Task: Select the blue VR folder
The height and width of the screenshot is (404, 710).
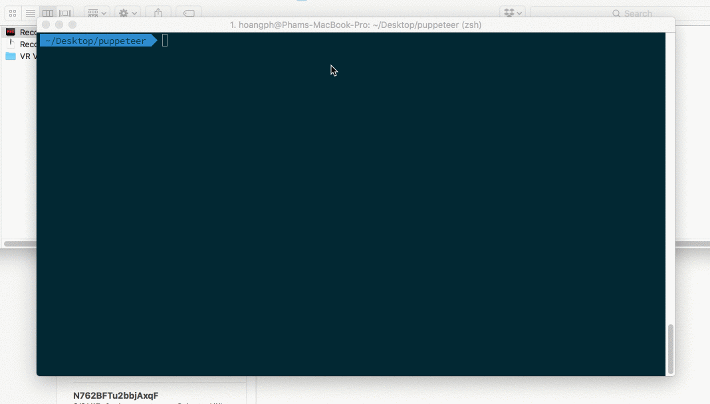Action: coord(11,56)
